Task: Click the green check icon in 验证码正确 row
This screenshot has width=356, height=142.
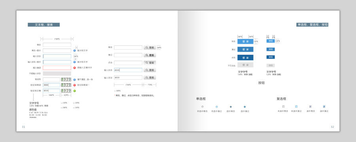Action: [x=74, y=91]
